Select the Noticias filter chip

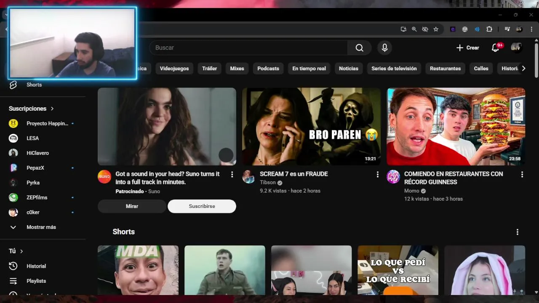pyautogui.click(x=349, y=68)
